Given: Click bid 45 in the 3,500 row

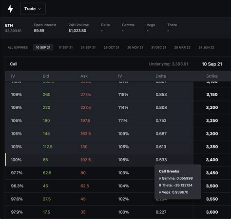Looking at the screenshot, I should pyautogui.click(x=45, y=186).
